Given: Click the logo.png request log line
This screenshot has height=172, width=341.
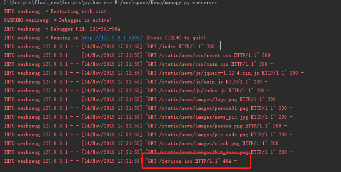Looking at the screenshot, I should tap(143, 99).
